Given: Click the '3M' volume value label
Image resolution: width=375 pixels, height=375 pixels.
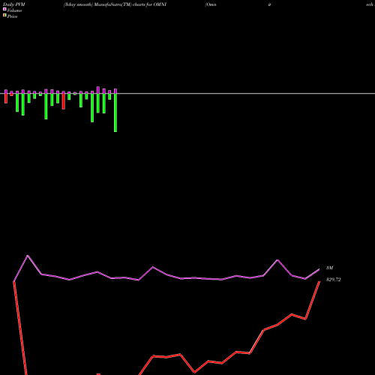Looking at the screenshot, I should point(329,268).
